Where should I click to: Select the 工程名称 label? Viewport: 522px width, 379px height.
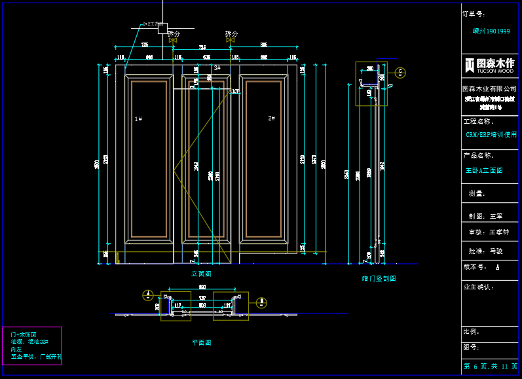pyautogui.click(x=479, y=122)
